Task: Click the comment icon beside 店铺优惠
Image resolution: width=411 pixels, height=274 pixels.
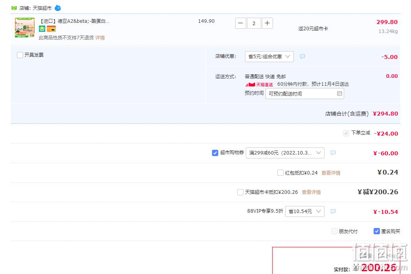Action: coord(302,57)
